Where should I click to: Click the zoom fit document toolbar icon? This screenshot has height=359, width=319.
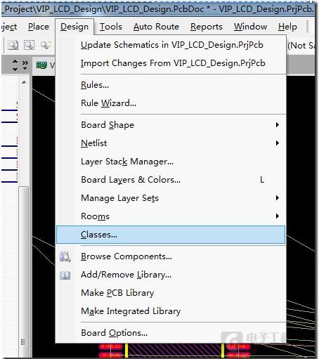pos(13,45)
